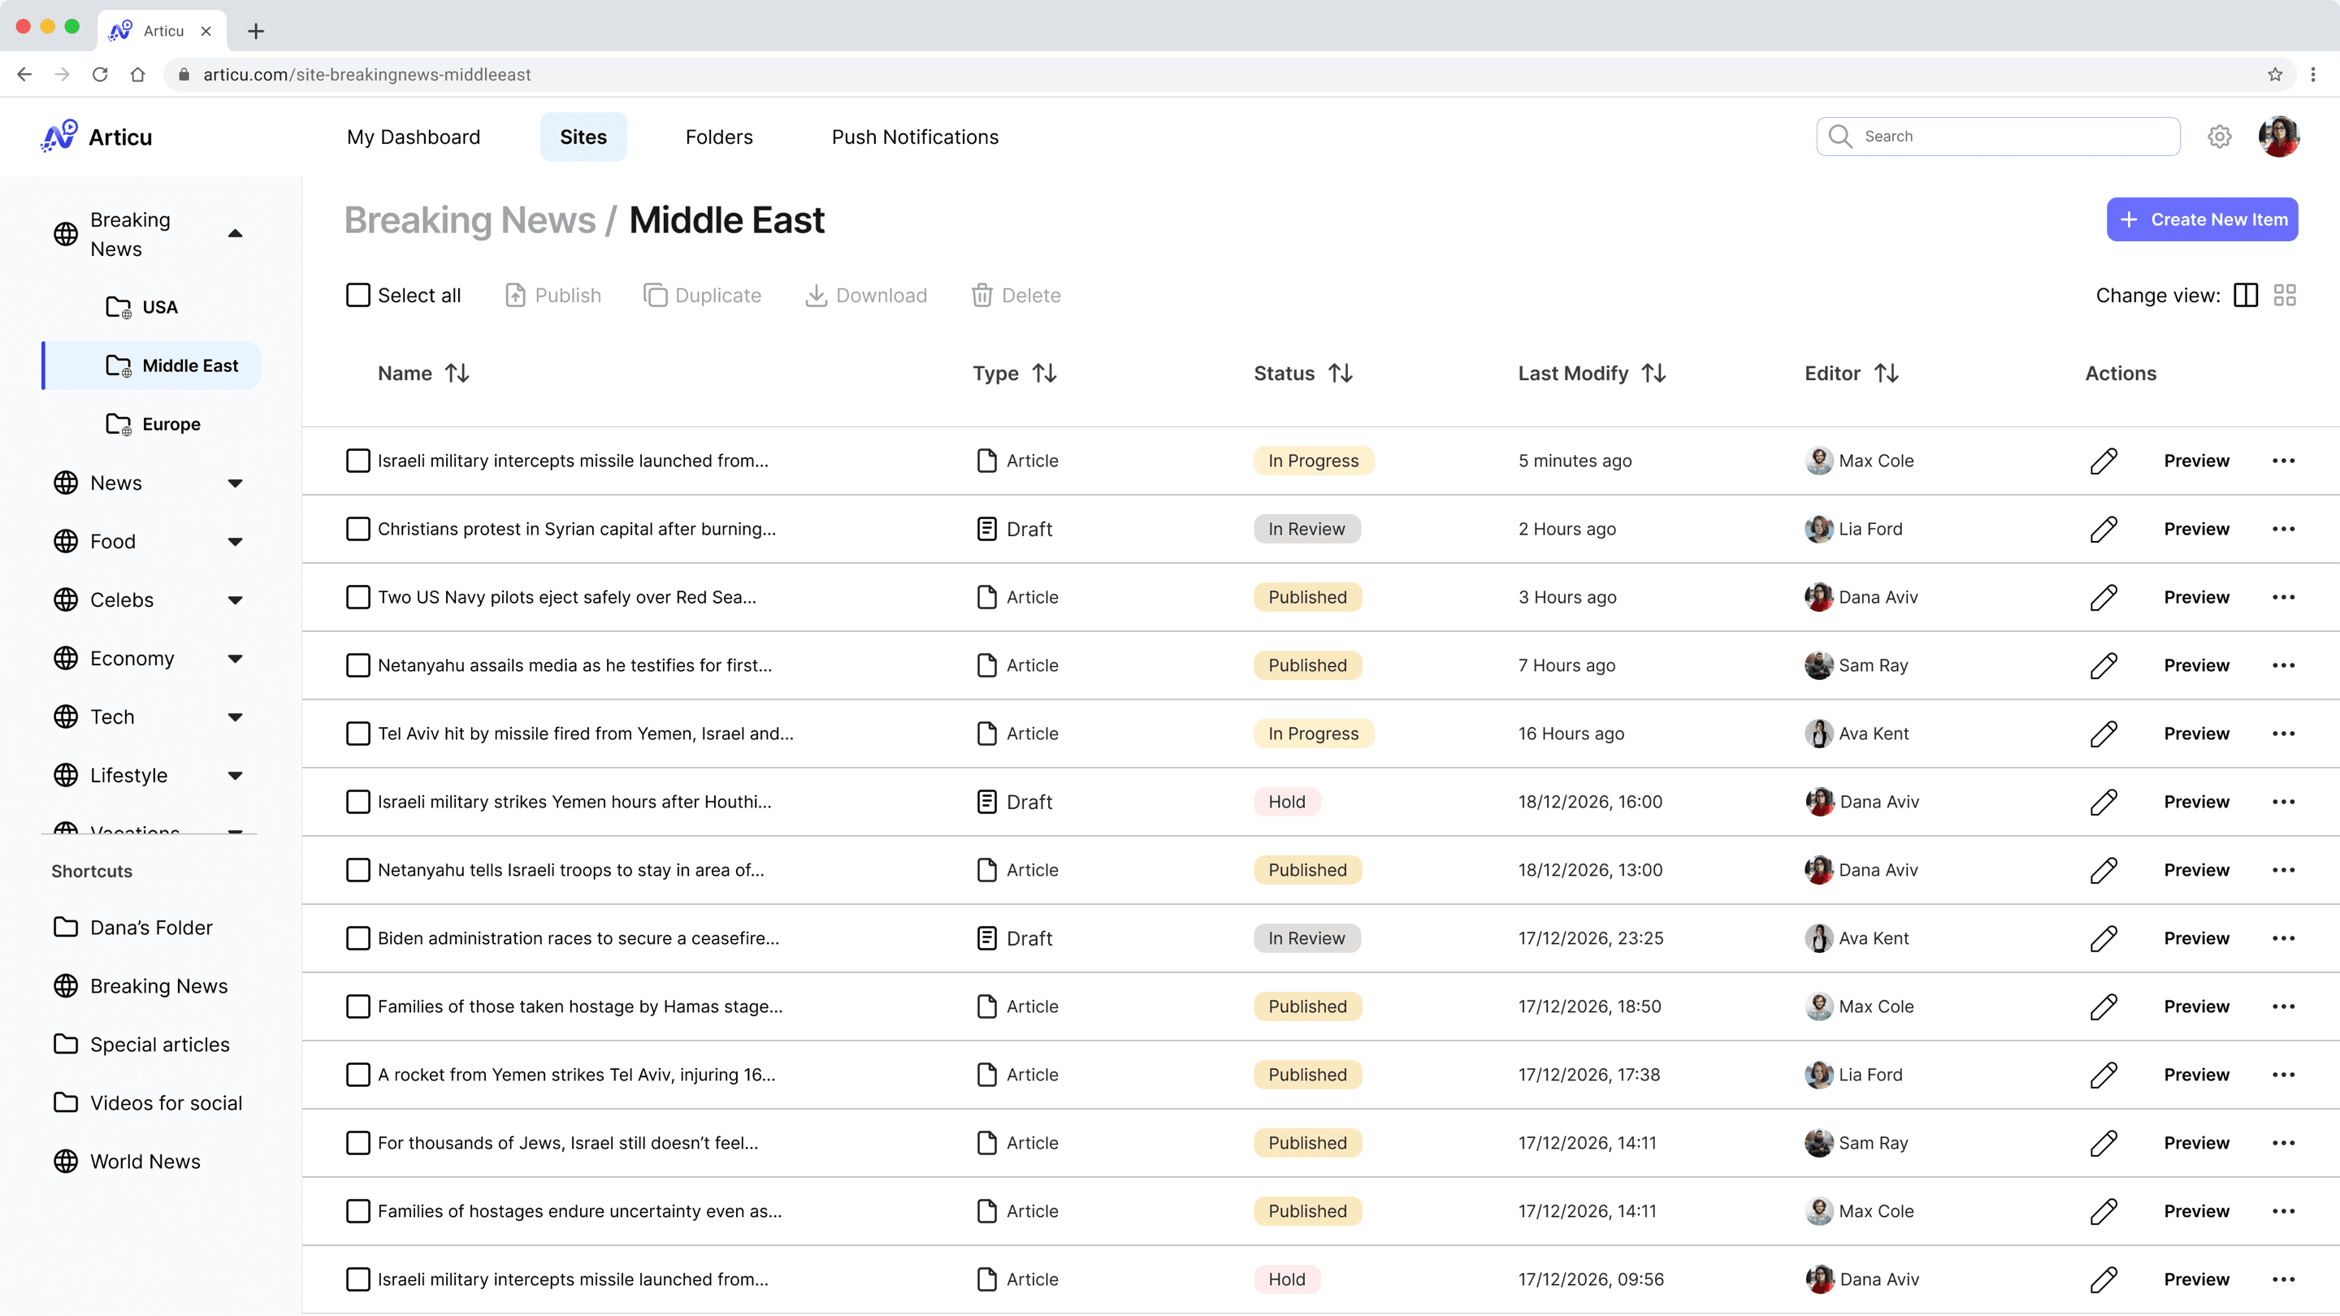
Task: Sort table by Type arrows
Action: pyautogui.click(x=1045, y=374)
